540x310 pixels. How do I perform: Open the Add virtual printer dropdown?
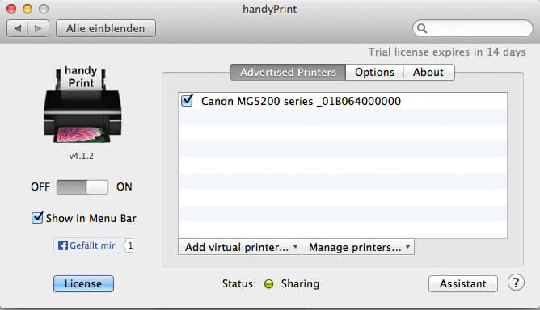click(x=240, y=247)
